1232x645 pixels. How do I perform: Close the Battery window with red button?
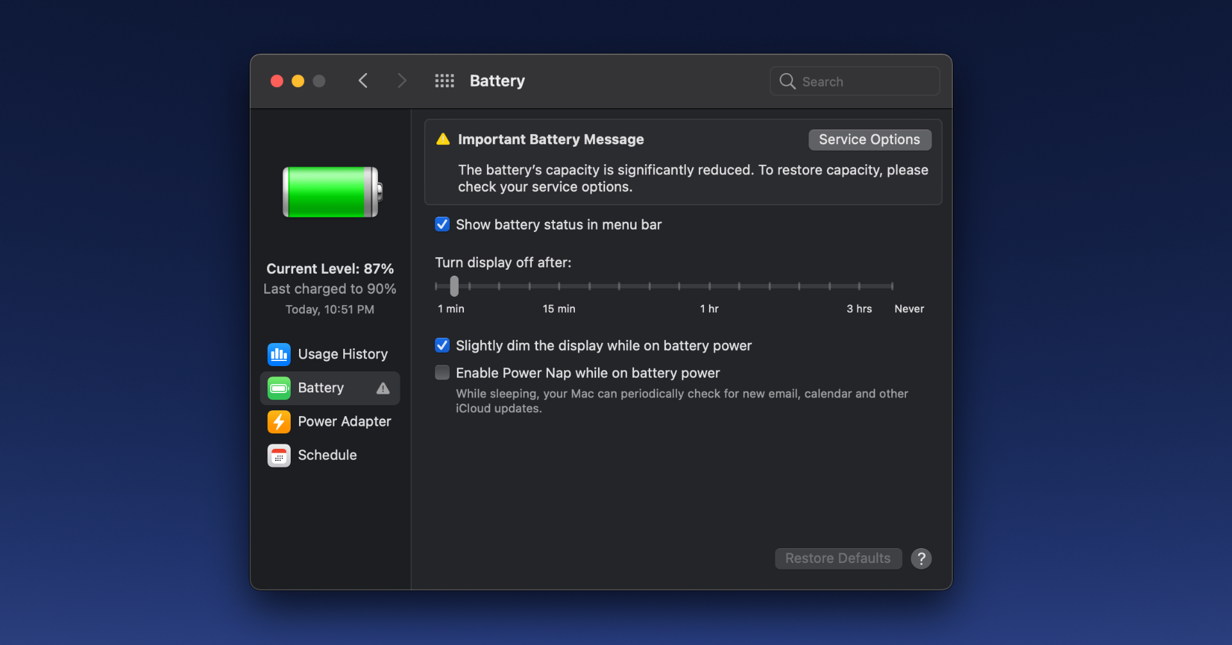pyautogui.click(x=277, y=81)
